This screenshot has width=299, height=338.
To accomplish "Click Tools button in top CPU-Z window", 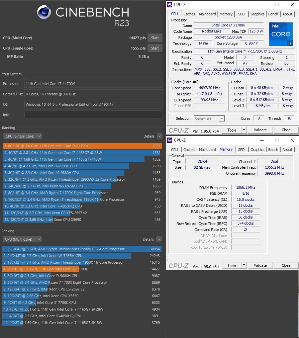I will pyautogui.click(x=231, y=130).
